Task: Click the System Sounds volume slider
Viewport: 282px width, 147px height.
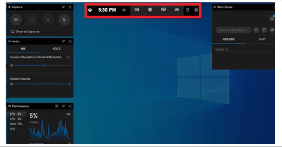Action: click(42, 84)
